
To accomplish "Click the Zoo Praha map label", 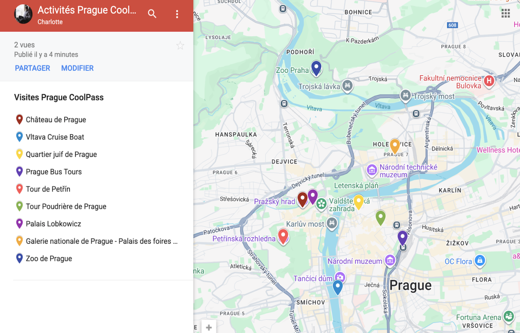I will point(292,70).
